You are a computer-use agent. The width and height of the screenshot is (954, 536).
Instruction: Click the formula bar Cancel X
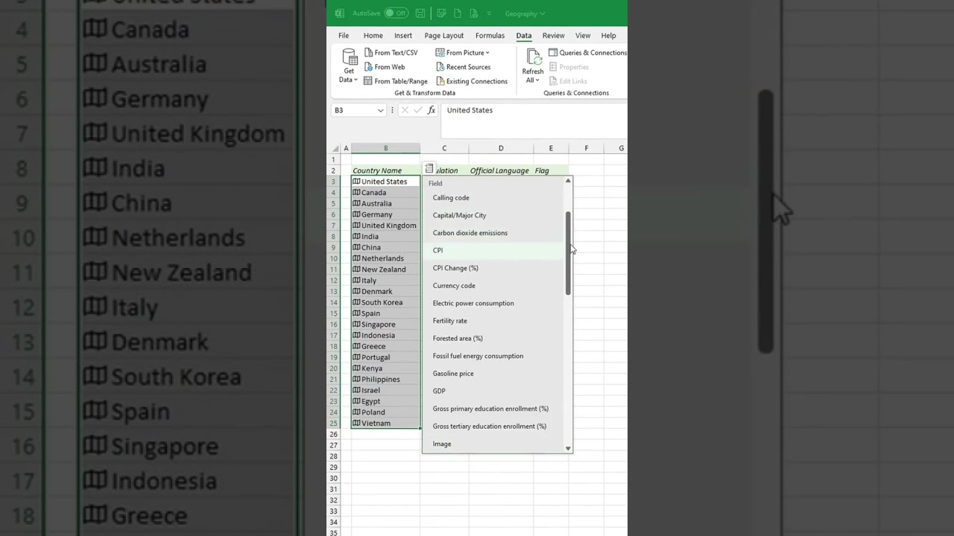405,110
